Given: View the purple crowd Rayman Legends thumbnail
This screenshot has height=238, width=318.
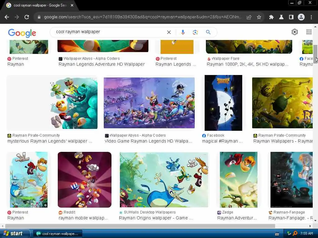Looking at the screenshot, I should click(x=149, y=103).
